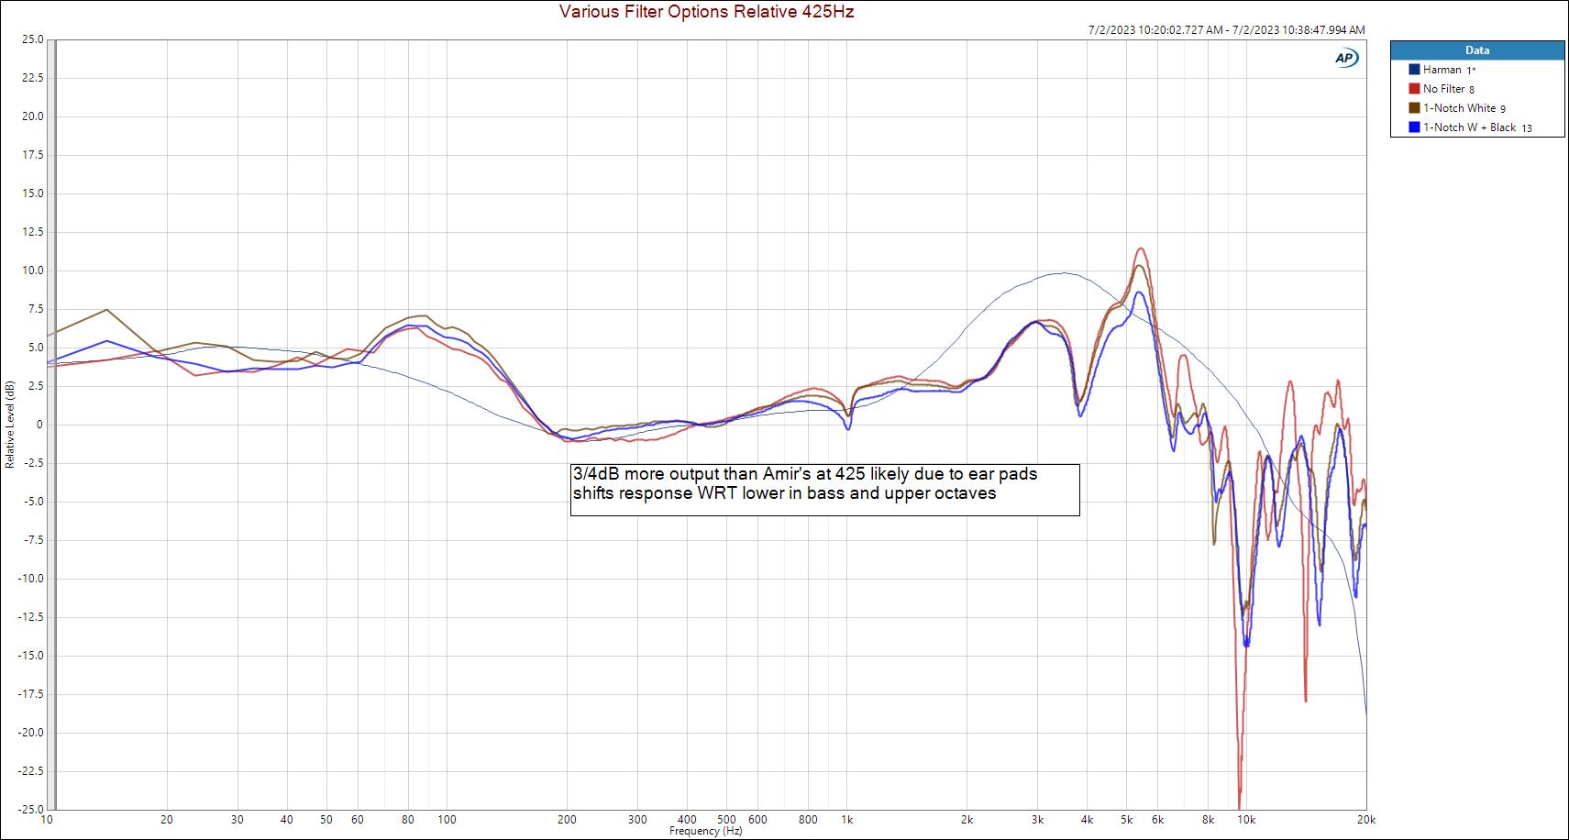This screenshot has height=840, width=1569.
Task: Click the 100 x-axis tick label
Action: pyautogui.click(x=447, y=820)
